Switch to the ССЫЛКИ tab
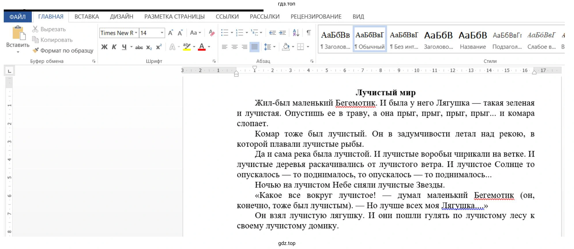The image size is (574, 249). coord(227,17)
